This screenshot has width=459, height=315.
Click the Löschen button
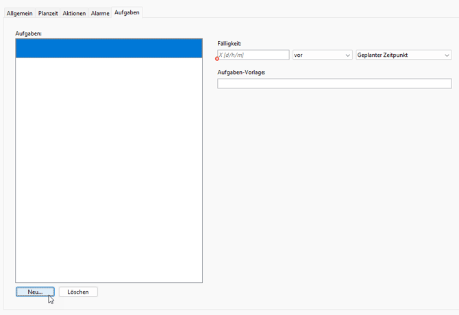click(78, 292)
